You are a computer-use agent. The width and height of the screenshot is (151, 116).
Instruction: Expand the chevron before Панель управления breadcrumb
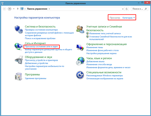click(x=25, y=9)
